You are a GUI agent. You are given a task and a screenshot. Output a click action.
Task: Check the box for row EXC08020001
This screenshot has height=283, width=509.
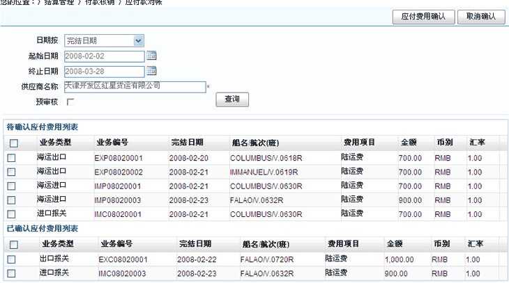(11, 260)
